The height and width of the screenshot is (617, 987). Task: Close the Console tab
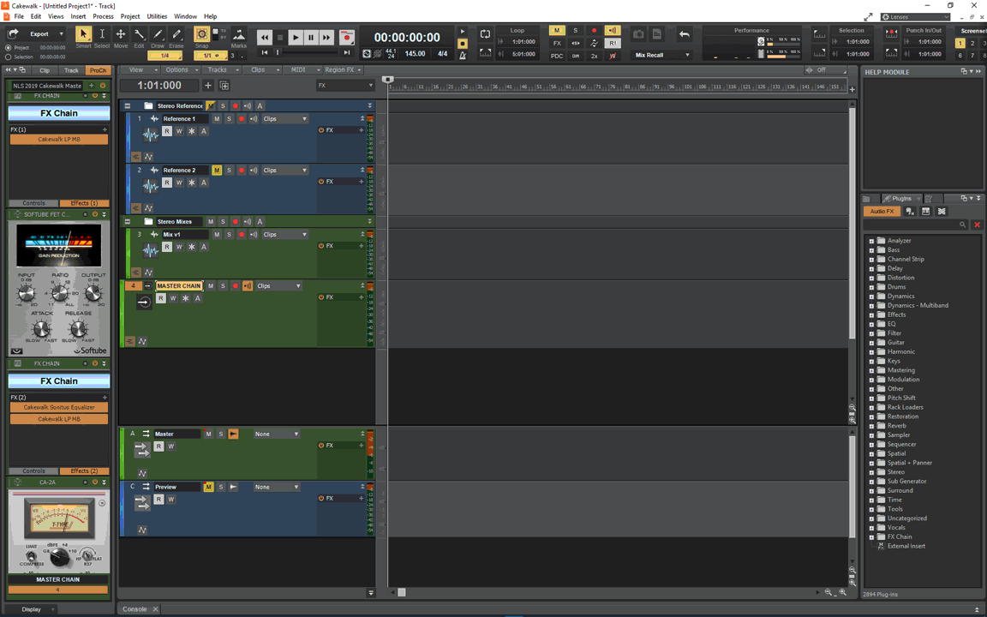[155, 609]
